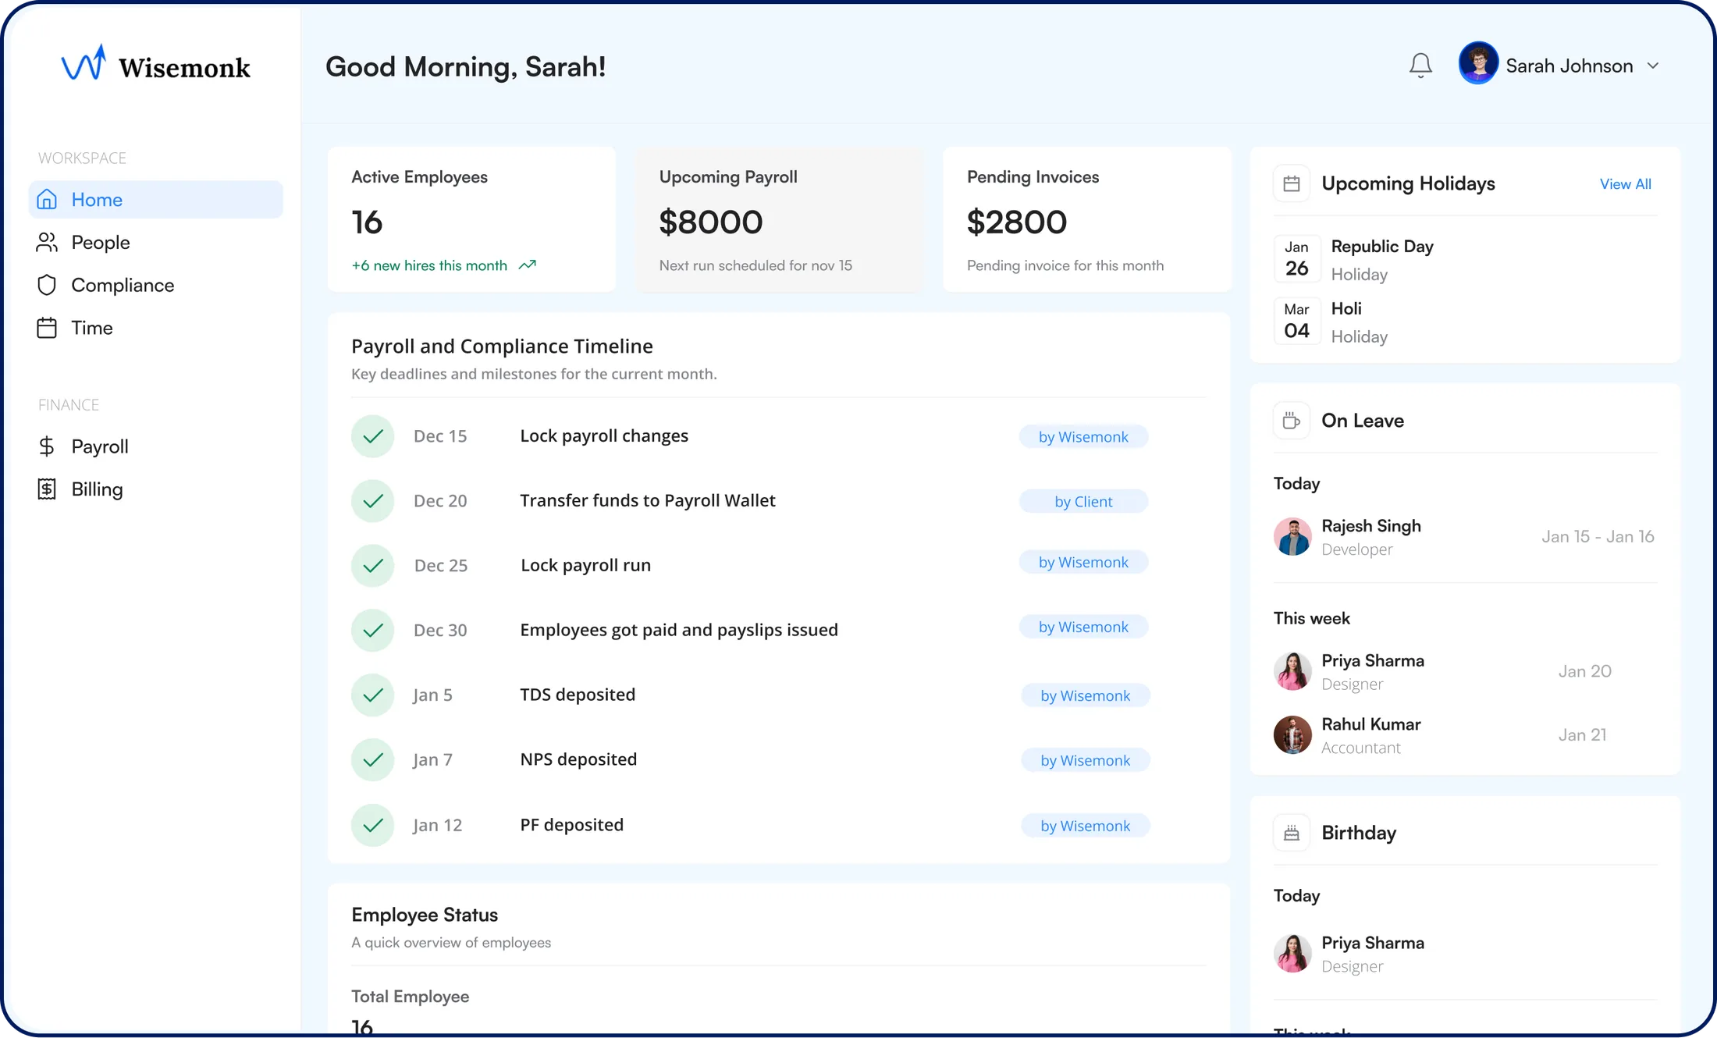Click the Birthday cake icon
The height and width of the screenshot is (1038, 1717).
[x=1292, y=834]
